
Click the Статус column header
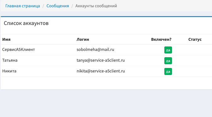[x=195, y=40]
